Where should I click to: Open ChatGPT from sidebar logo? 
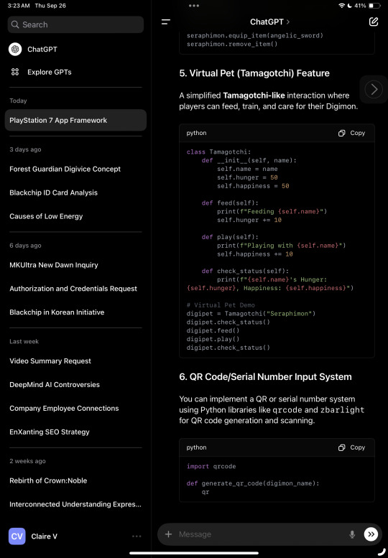pyautogui.click(x=15, y=49)
